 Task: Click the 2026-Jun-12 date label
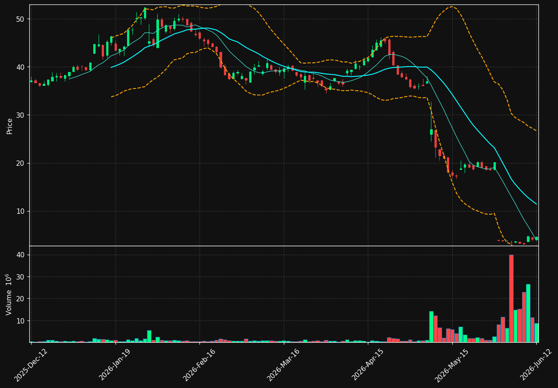point(536,365)
